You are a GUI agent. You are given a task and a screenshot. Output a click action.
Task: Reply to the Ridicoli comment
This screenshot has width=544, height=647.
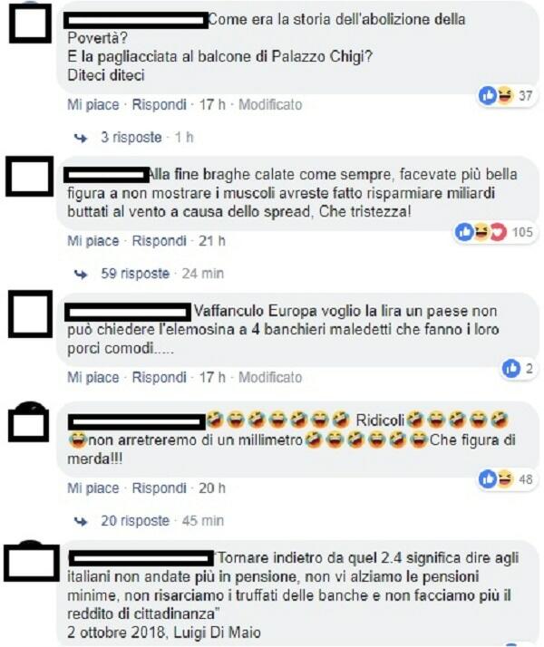click(159, 488)
